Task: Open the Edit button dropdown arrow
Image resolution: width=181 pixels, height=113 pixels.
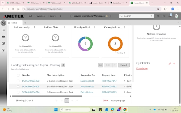Action: point(115,65)
